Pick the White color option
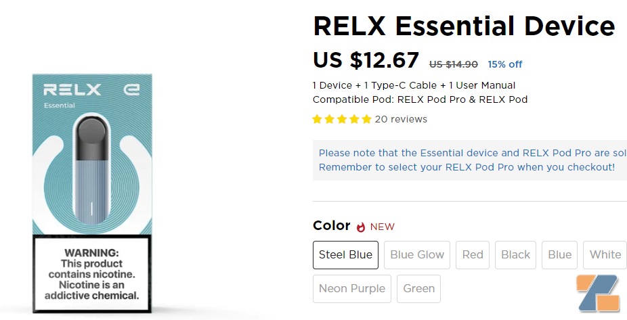627x320 pixels. pos(605,255)
